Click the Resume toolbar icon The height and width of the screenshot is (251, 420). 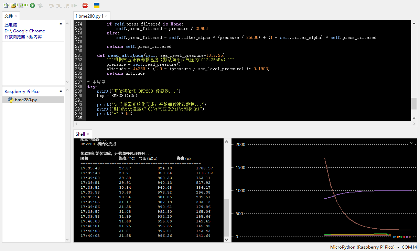[x=74, y=6]
